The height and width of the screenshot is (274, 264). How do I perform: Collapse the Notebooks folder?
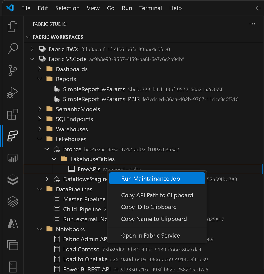click(x=40, y=229)
